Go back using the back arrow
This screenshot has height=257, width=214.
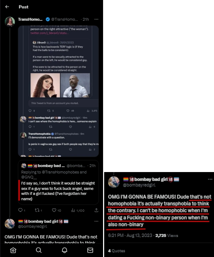pos(7,7)
